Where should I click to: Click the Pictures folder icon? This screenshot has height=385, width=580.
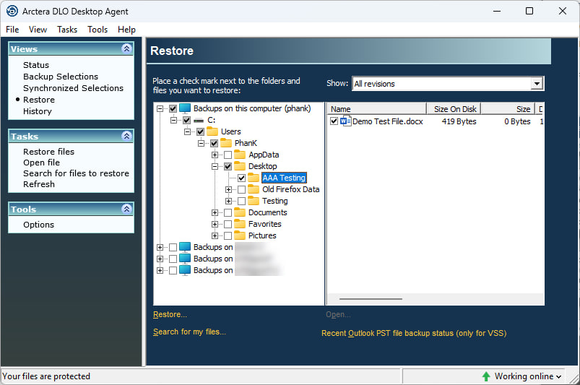pyautogui.click(x=240, y=235)
